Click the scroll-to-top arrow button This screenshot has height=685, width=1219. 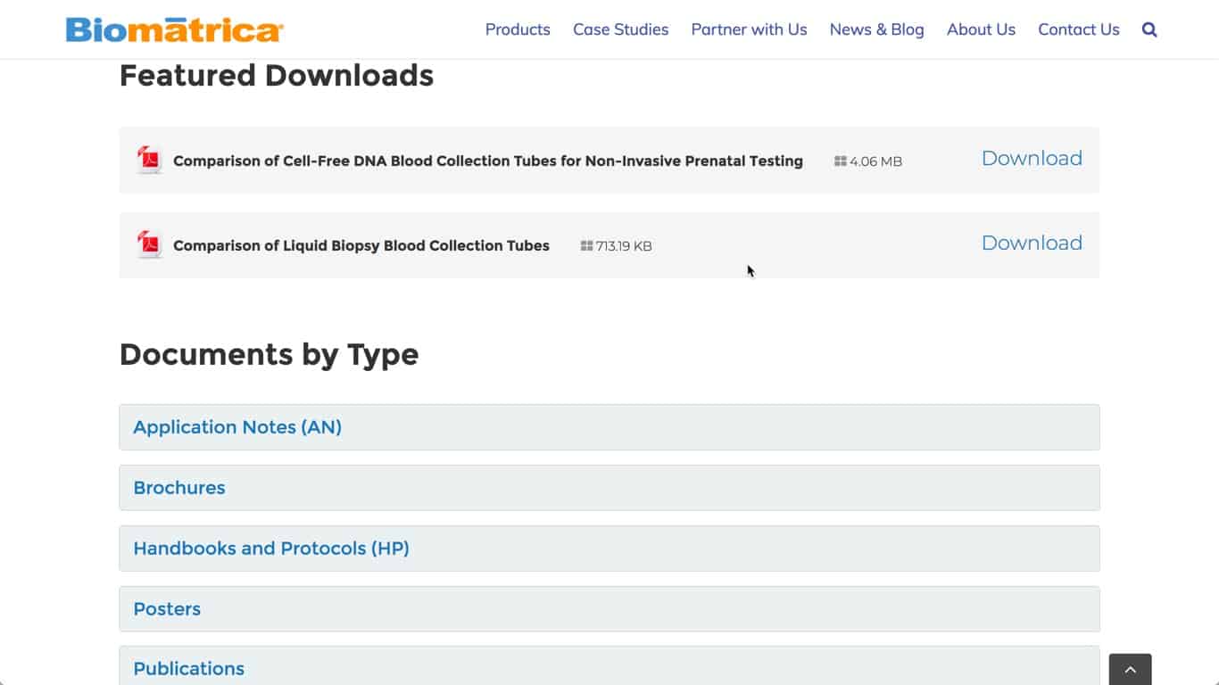click(x=1130, y=670)
